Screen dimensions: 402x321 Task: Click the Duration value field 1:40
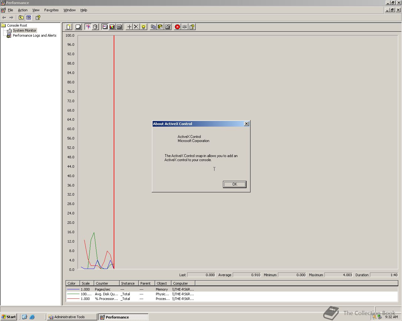(384, 275)
